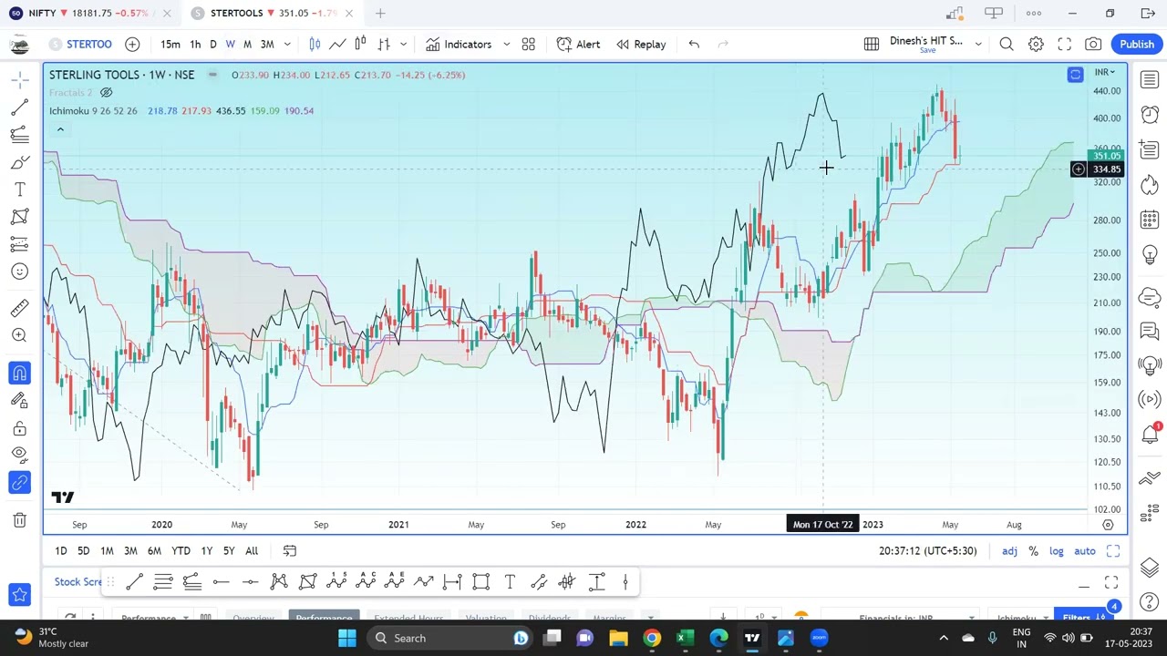Screen dimensions: 1167x656
Task: Select the 1h timeframe
Action: point(195,44)
